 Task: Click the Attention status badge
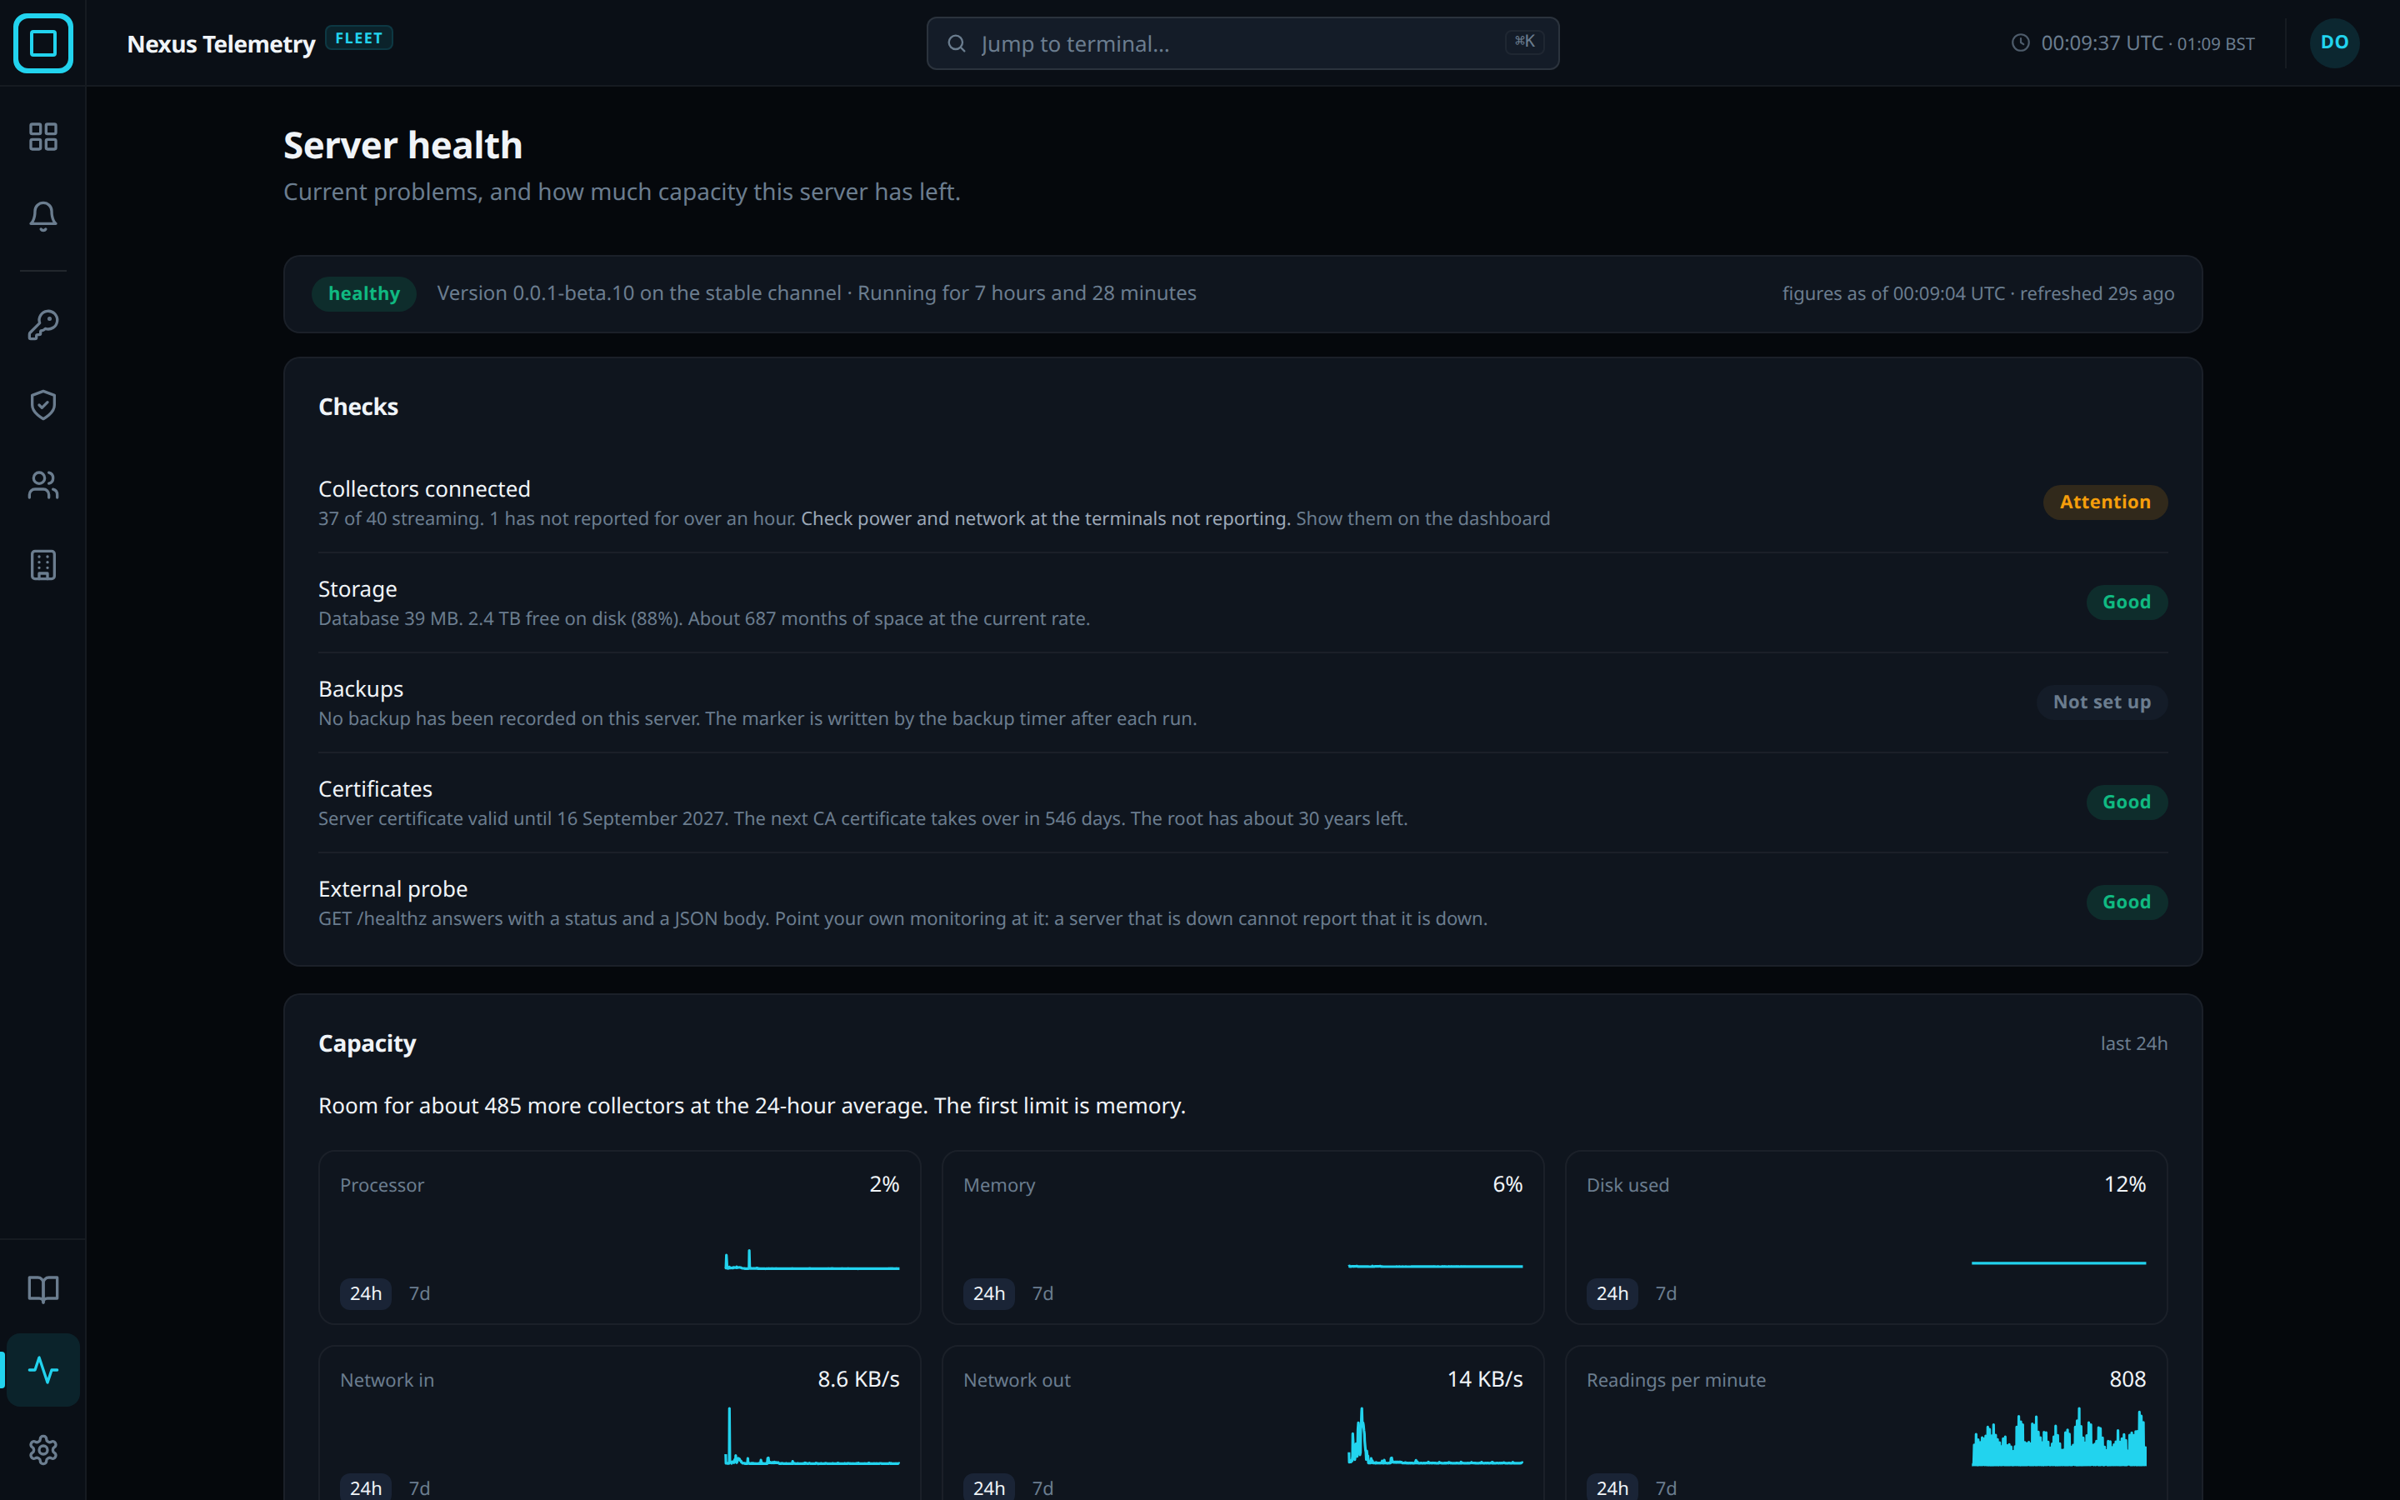2104,502
